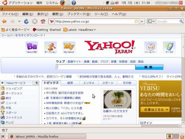Image resolution: width=185 pixels, height=139 pixels.
Task: Click the Google search input box
Action: (x=168, y=21)
